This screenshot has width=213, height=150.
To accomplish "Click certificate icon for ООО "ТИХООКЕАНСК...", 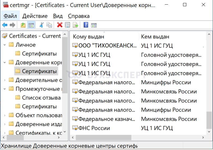I will (75, 46).
